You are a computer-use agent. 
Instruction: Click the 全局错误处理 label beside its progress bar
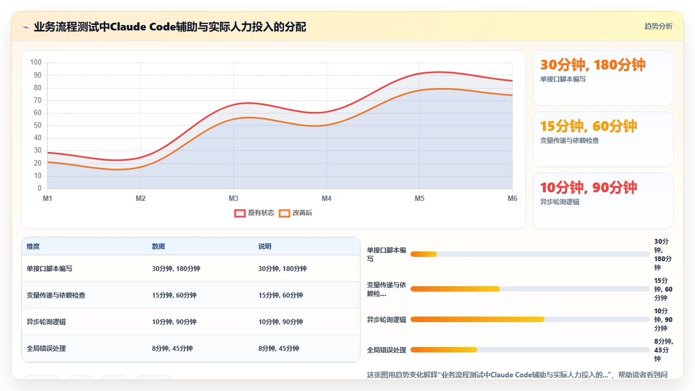387,350
